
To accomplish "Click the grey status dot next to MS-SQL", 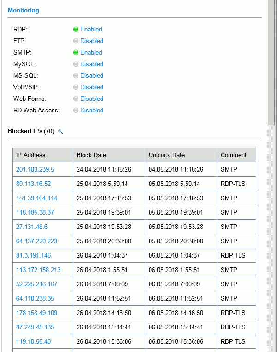I will point(76,76).
